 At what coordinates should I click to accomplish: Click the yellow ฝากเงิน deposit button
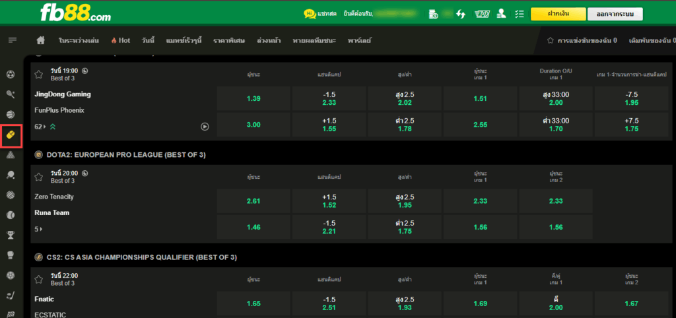(x=558, y=14)
